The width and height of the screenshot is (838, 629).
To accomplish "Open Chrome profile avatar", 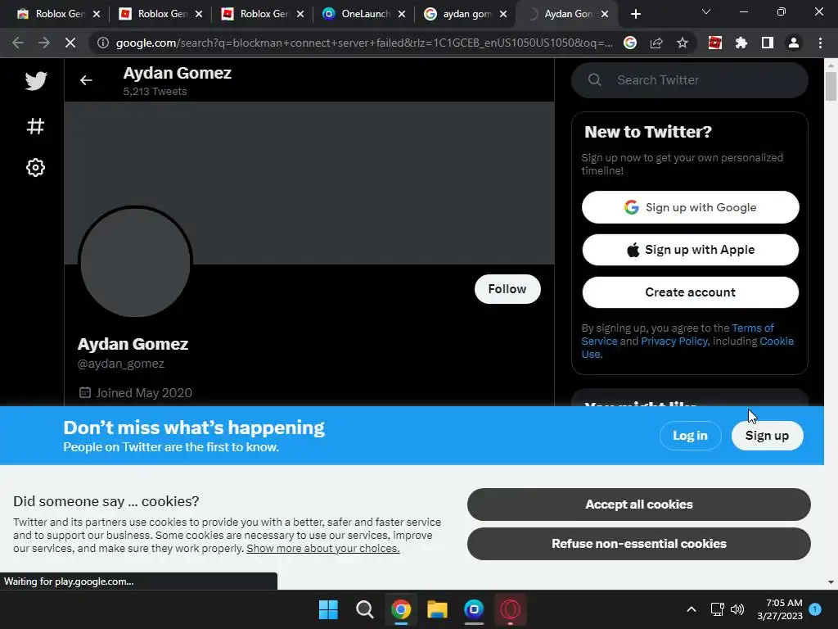I will [x=794, y=43].
